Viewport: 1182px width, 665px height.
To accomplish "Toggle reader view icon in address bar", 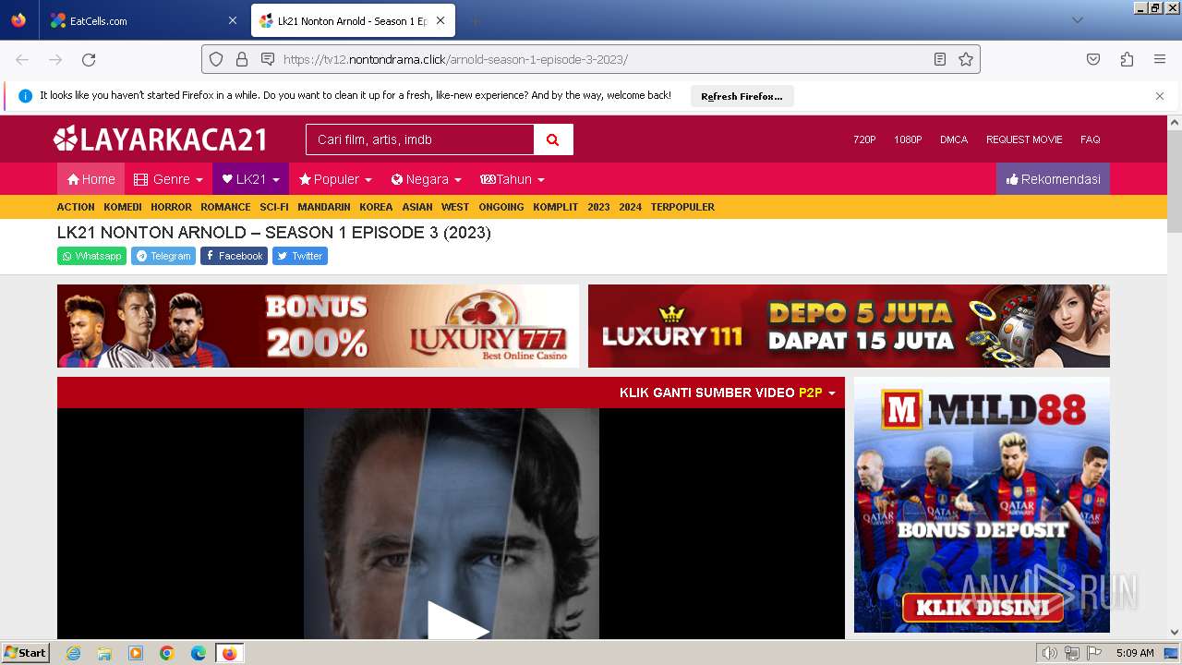I will [x=940, y=59].
